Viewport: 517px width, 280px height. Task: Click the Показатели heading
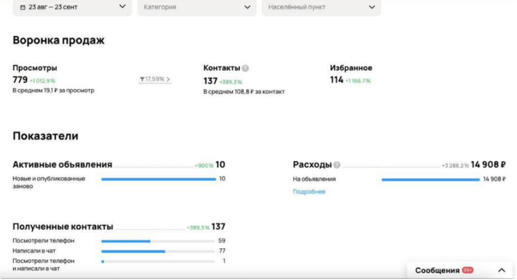point(46,136)
